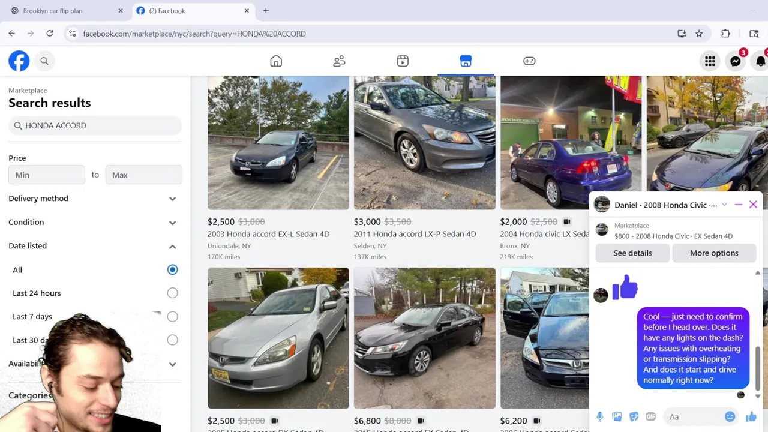768x432 pixels.
Task: Click the browser address bar URL
Action: coord(194,34)
